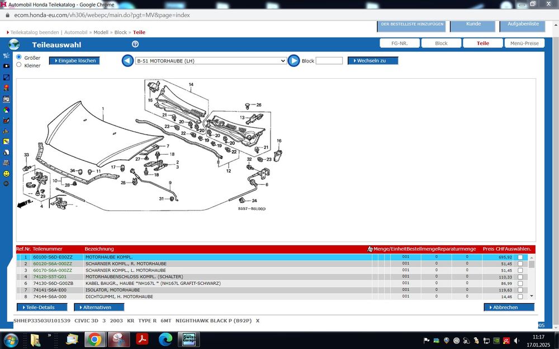Click parts list scrollbar up arrow

[x=532, y=257]
